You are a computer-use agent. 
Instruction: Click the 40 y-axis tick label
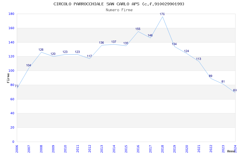pos(12,113)
